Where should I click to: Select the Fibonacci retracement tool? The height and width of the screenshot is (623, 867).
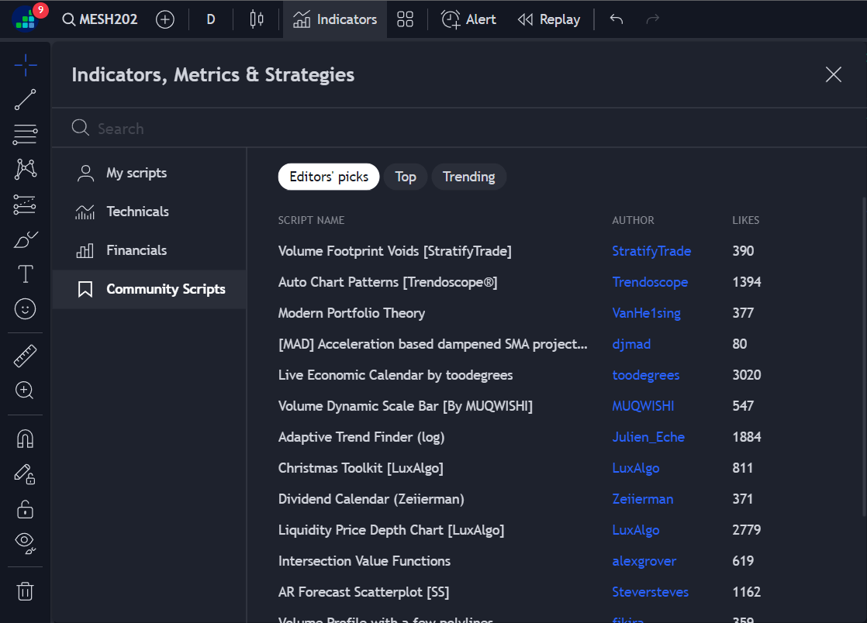coord(26,134)
